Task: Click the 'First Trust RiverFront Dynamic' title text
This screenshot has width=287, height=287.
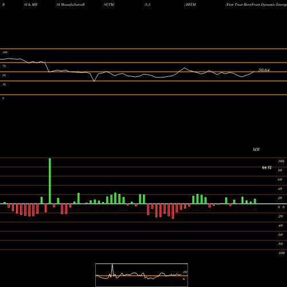Action: [250, 5]
